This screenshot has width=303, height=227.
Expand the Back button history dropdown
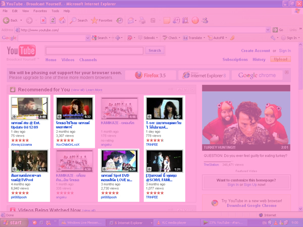pos(21,21)
